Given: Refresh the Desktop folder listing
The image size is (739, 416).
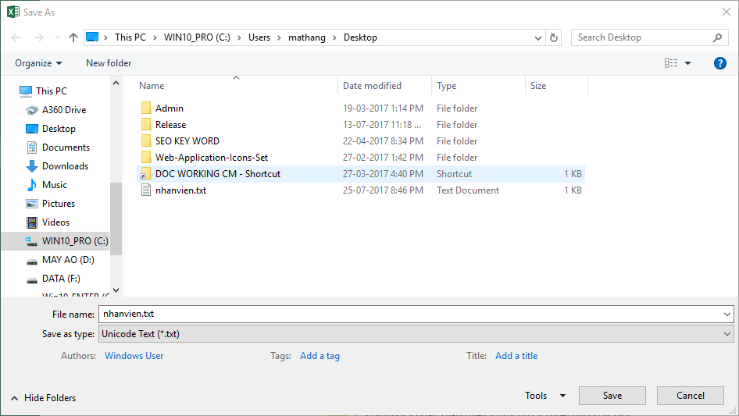Looking at the screenshot, I should click(554, 37).
